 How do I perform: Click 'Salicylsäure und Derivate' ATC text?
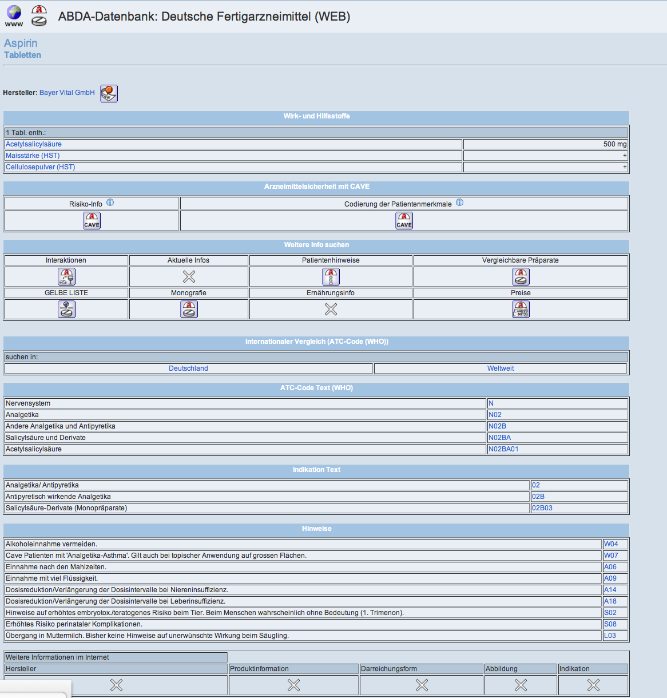(46, 438)
